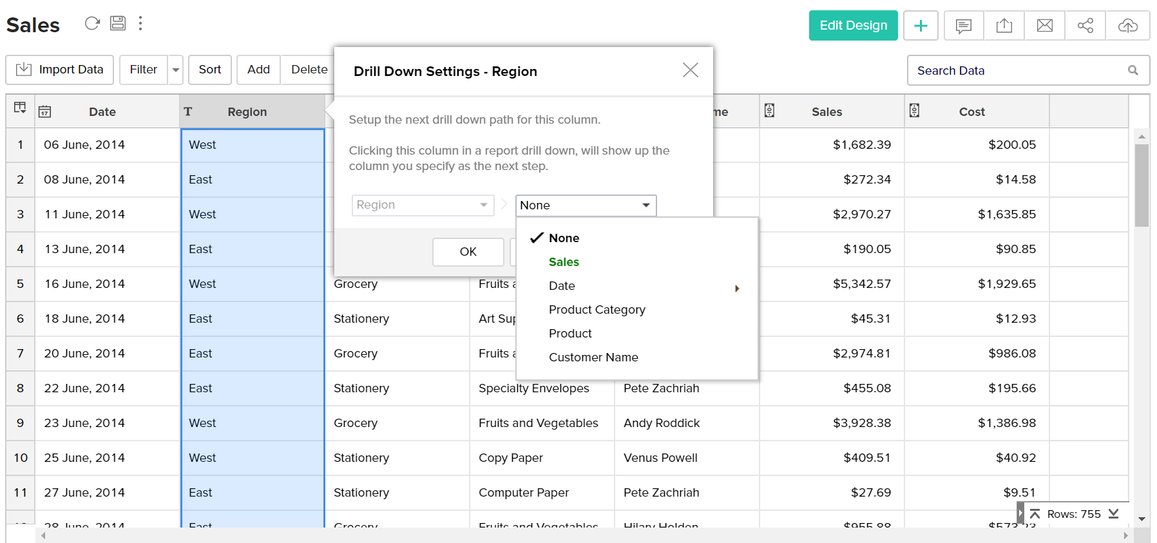Click the Edit Design button

pos(853,26)
